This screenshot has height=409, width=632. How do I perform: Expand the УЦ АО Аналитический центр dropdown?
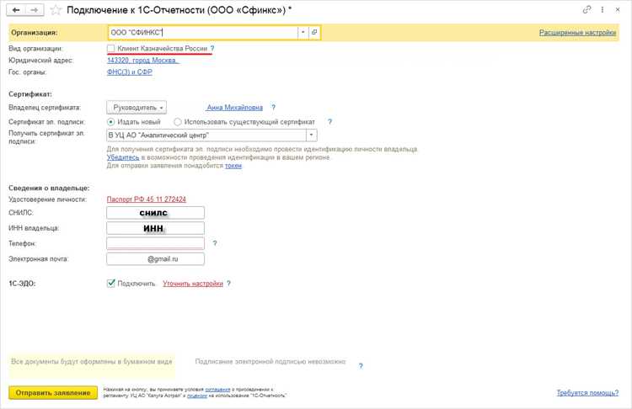pos(311,135)
